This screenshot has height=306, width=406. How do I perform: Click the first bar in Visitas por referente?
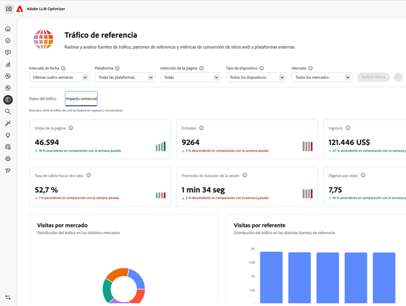coord(271,277)
